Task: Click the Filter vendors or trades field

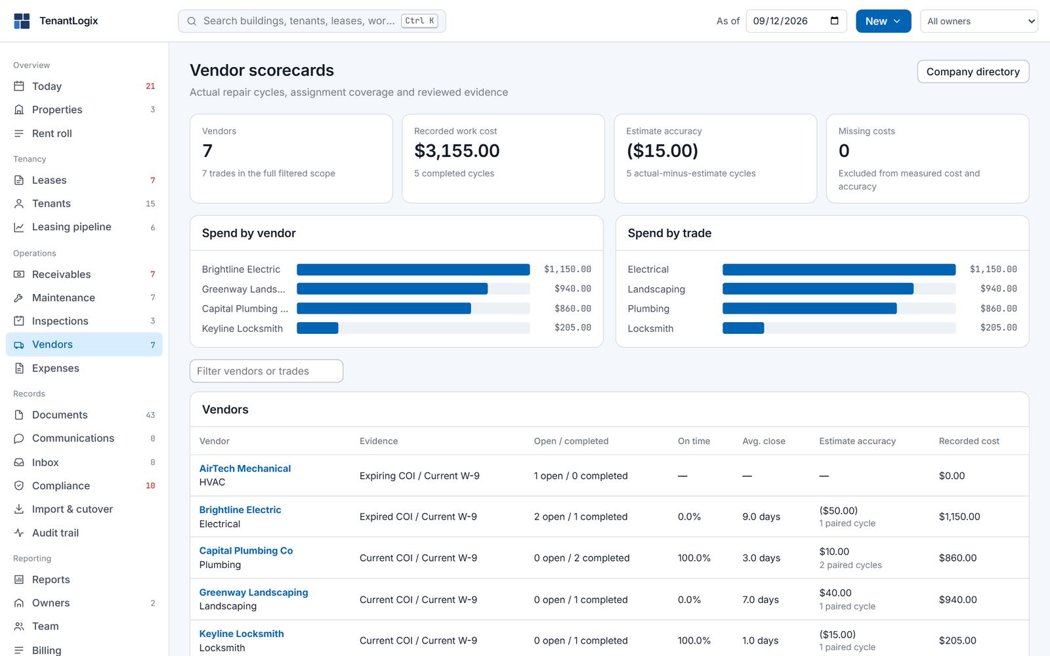Action: pyautogui.click(x=266, y=371)
